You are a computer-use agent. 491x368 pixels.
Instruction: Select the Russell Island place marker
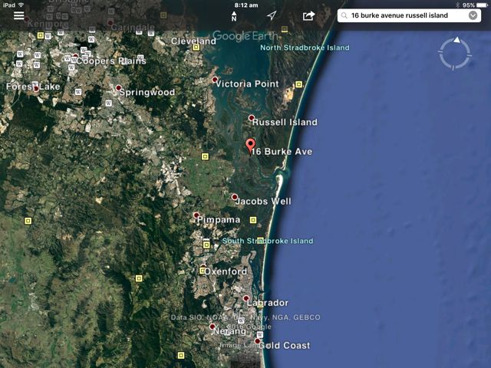coord(252,118)
